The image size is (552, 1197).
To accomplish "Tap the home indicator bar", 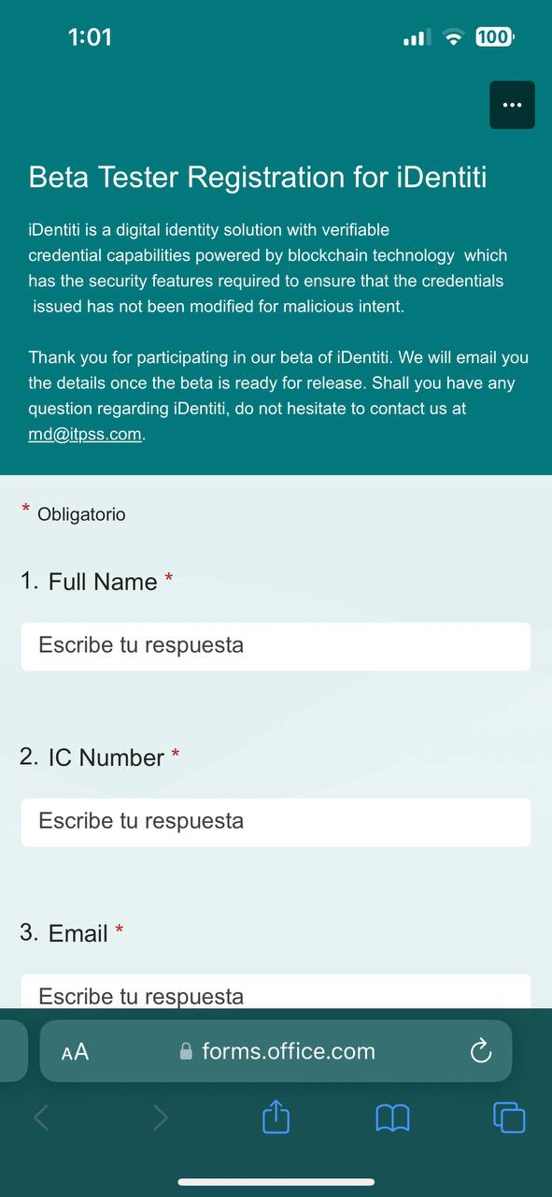I will pos(276,1182).
